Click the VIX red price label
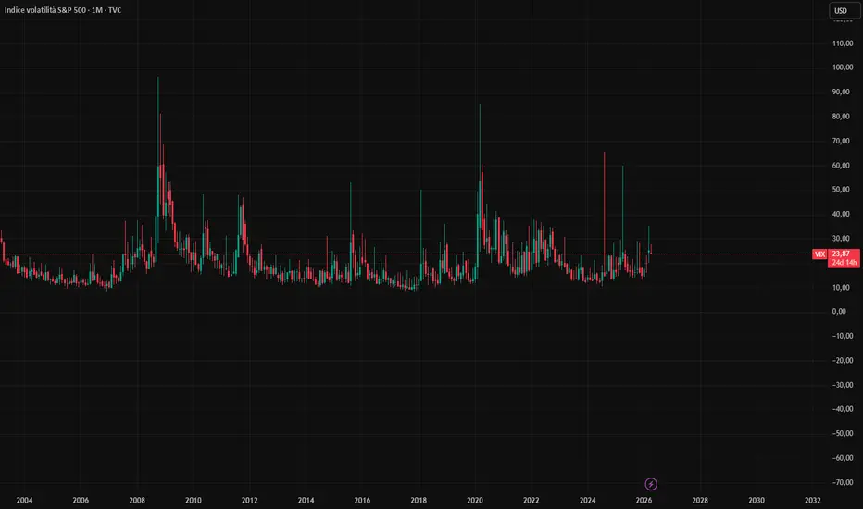Viewport: 863px width, 509px height. [x=819, y=254]
